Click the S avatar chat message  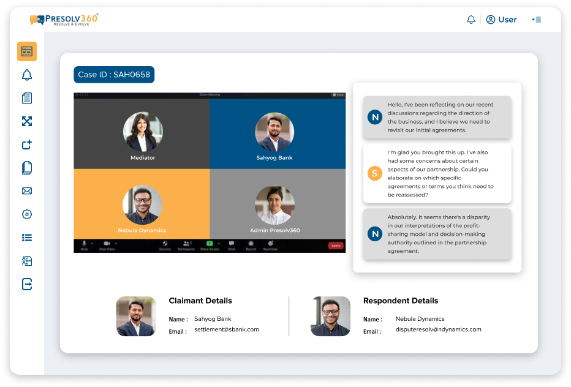pyautogui.click(x=437, y=173)
